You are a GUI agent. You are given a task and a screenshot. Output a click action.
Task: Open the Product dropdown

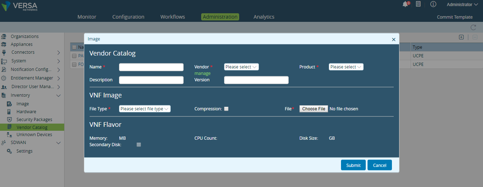346,67
